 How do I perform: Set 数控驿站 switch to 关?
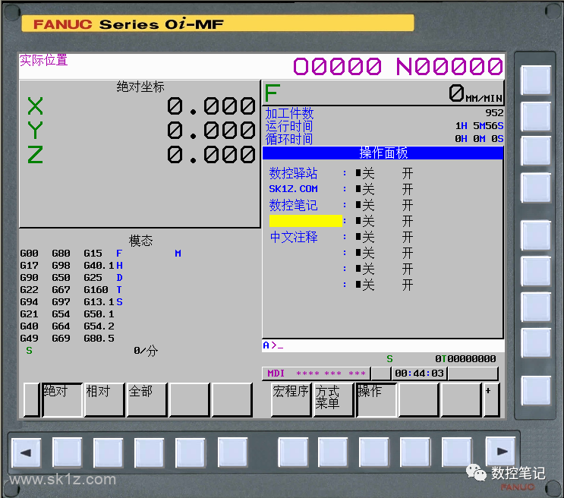click(365, 173)
